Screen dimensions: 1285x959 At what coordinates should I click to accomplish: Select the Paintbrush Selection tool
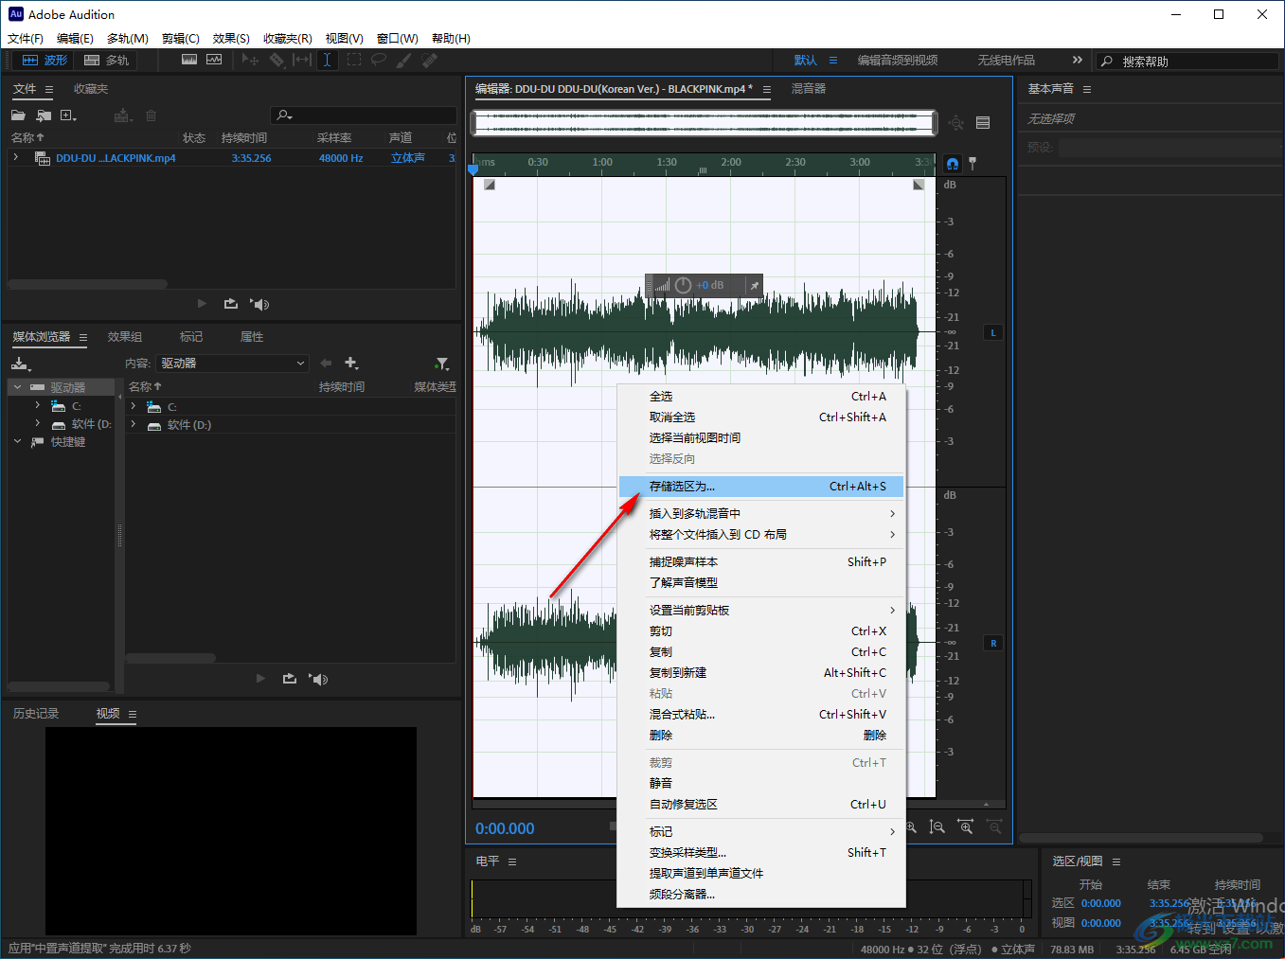(404, 60)
